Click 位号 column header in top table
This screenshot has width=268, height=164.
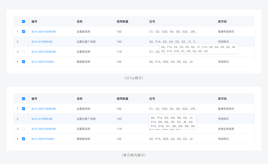pyautogui.click(x=152, y=21)
